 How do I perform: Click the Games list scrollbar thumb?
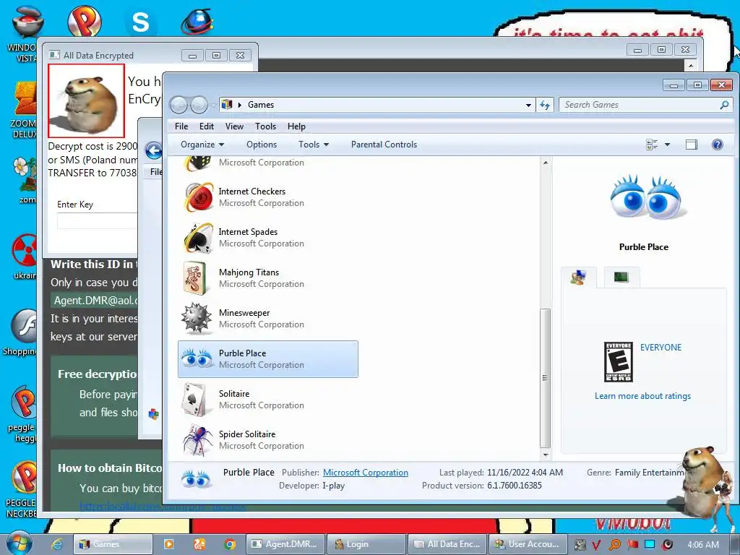tap(545, 377)
